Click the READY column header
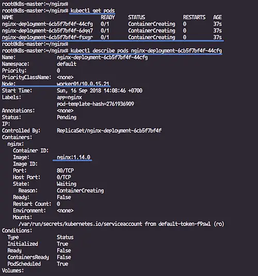The width and height of the screenshot is (258, 276). coord(108,18)
